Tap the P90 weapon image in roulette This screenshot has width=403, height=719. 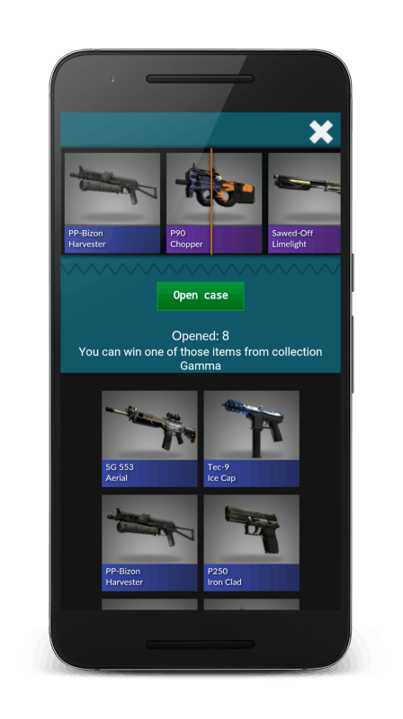[x=214, y=189]
